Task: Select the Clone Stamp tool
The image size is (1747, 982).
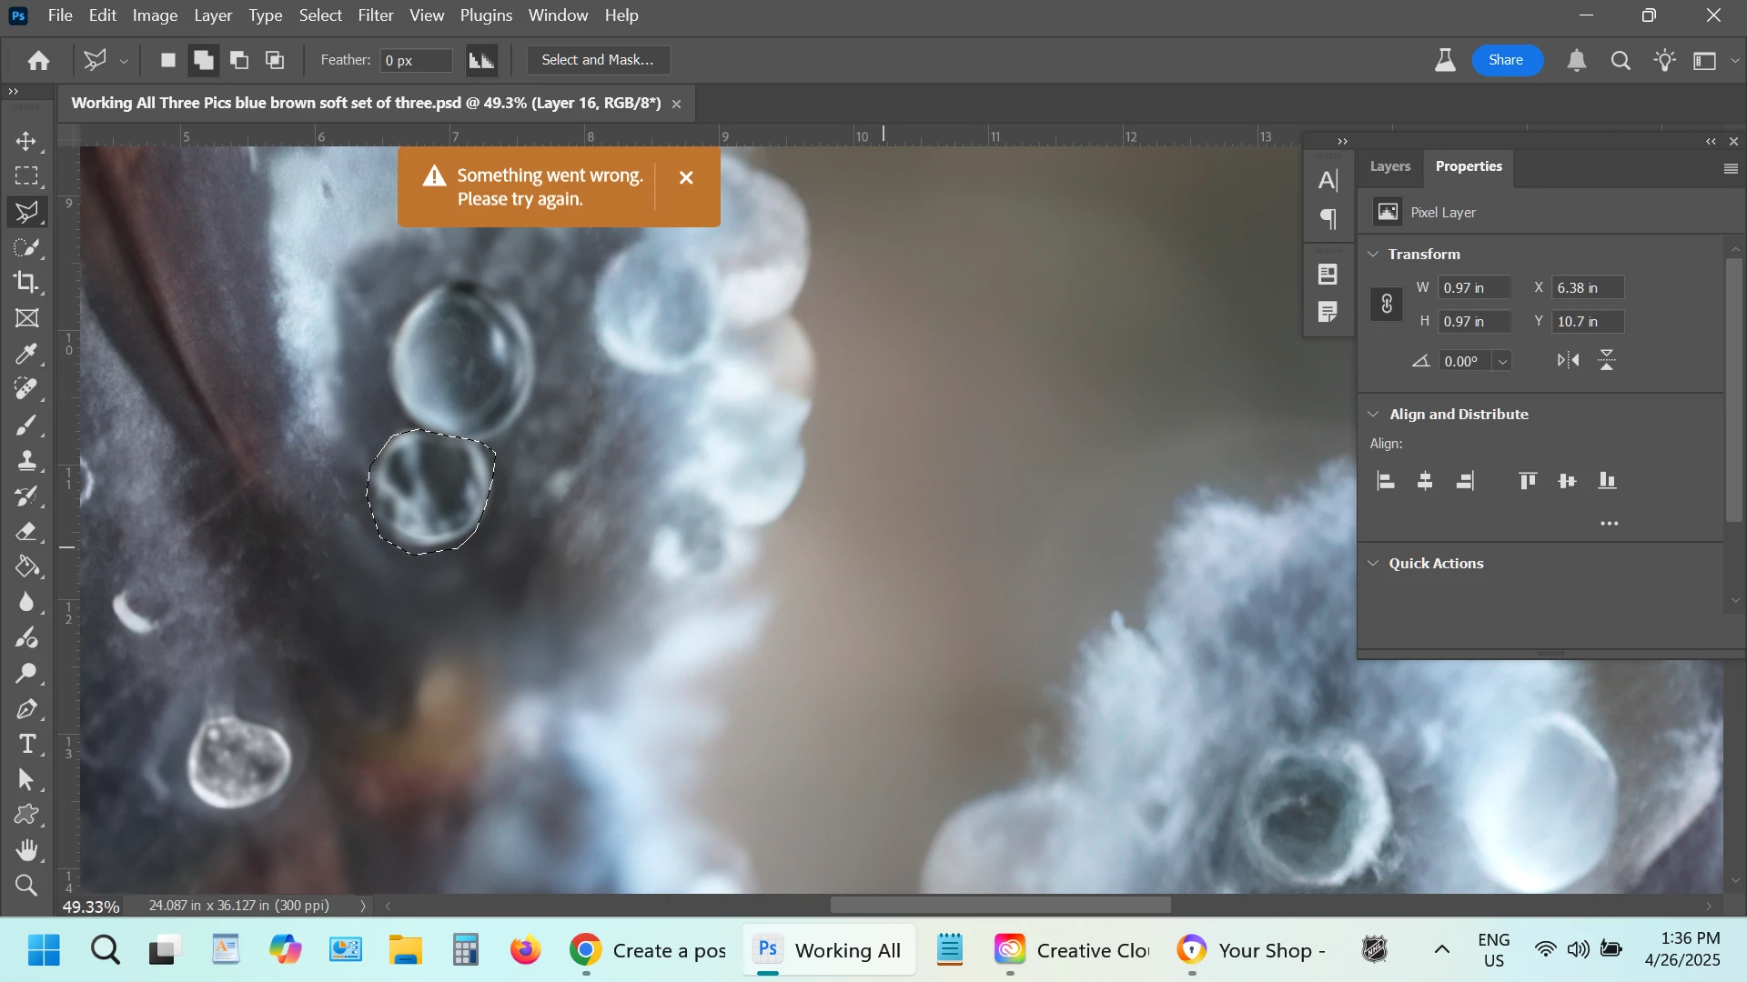Action: pos(26,460)
